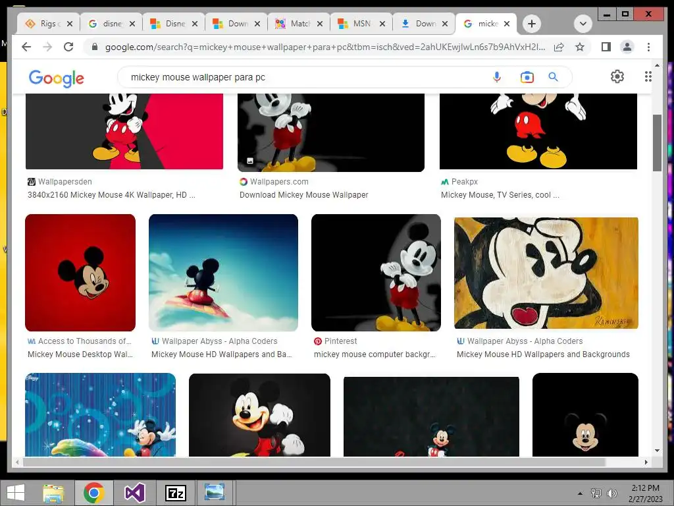Open Google apps grid

pyautogui.click(x=648, y=76)
